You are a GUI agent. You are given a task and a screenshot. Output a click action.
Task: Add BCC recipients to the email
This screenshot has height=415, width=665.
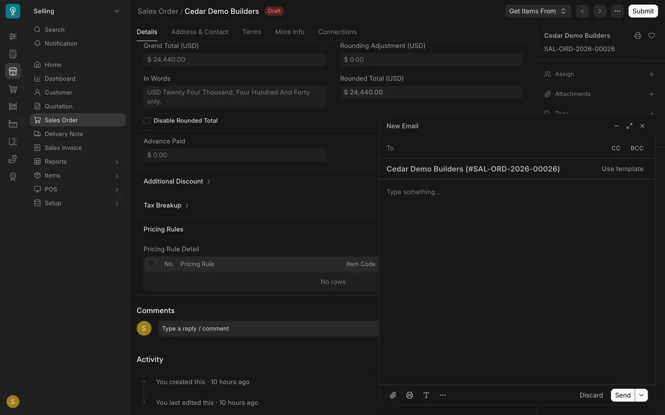(637, 148)
